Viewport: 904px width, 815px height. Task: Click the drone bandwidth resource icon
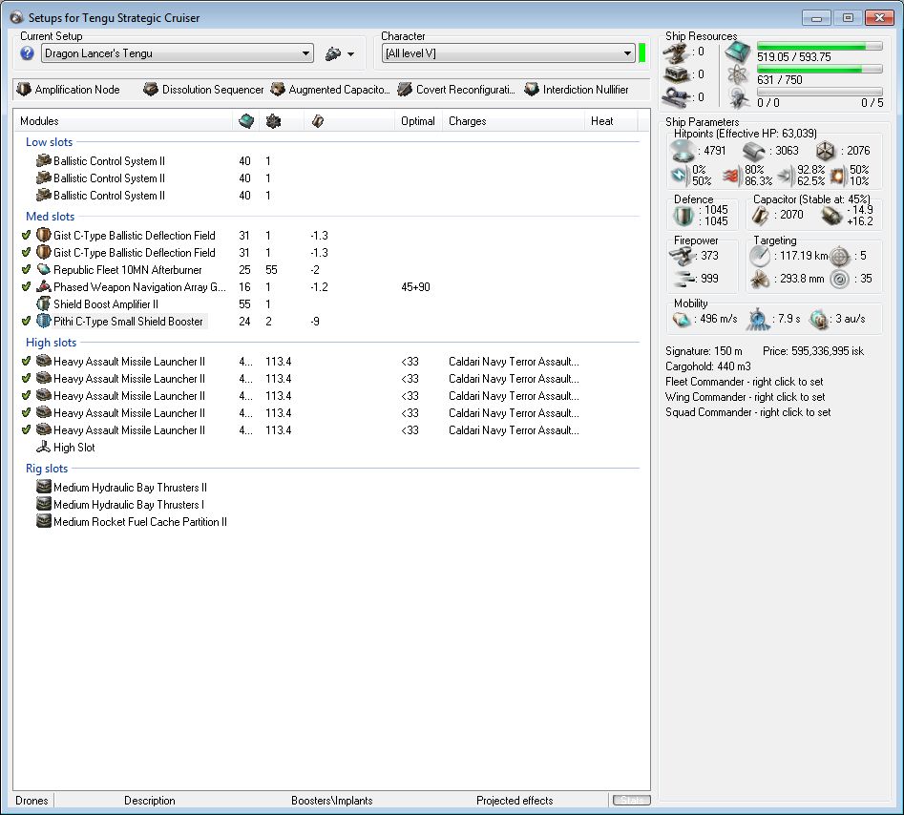[x=737, y=98]
